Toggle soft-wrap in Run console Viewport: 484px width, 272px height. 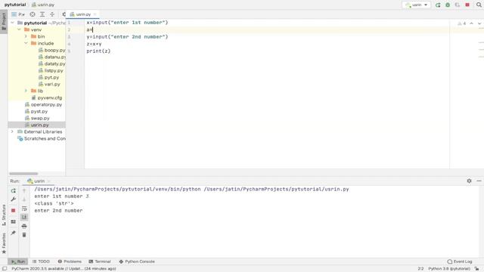(x=24, y=209)
